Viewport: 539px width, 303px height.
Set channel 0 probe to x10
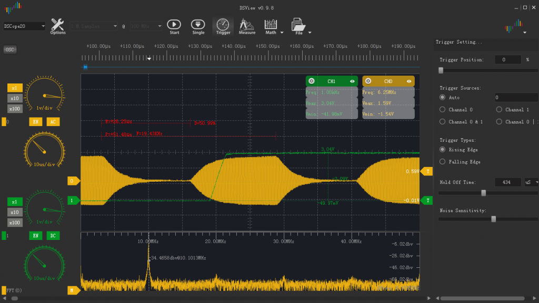point(15,98)
